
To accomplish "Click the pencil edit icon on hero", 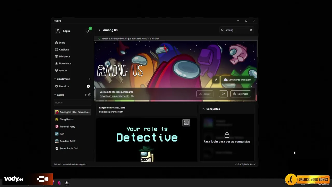I will (x=216, y=80).
